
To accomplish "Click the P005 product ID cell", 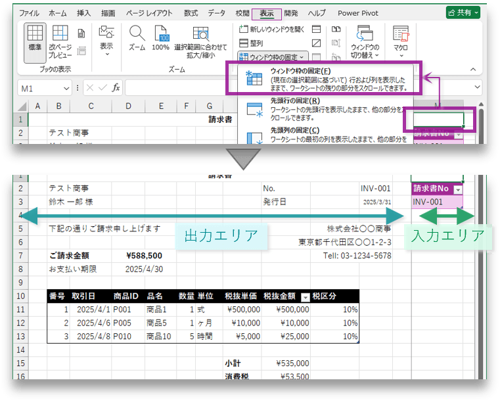I will point(128,323).
